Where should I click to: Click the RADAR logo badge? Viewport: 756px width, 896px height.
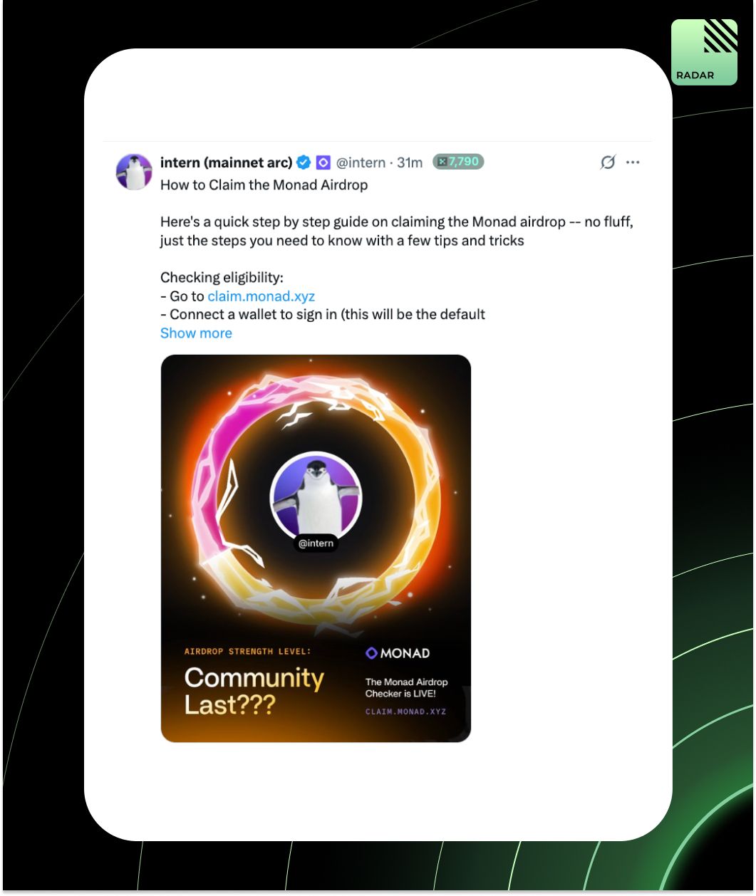704,52
